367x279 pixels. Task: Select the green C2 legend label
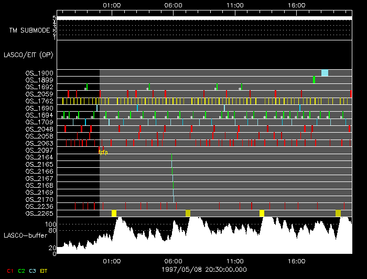click(21, 271)
